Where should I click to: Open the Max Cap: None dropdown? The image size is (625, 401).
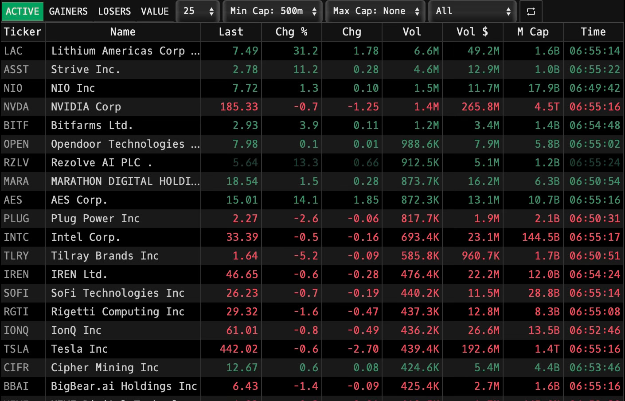point(375,11)
